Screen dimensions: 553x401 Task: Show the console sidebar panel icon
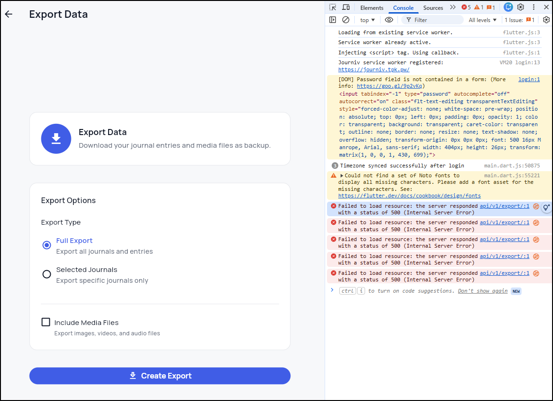333,20
